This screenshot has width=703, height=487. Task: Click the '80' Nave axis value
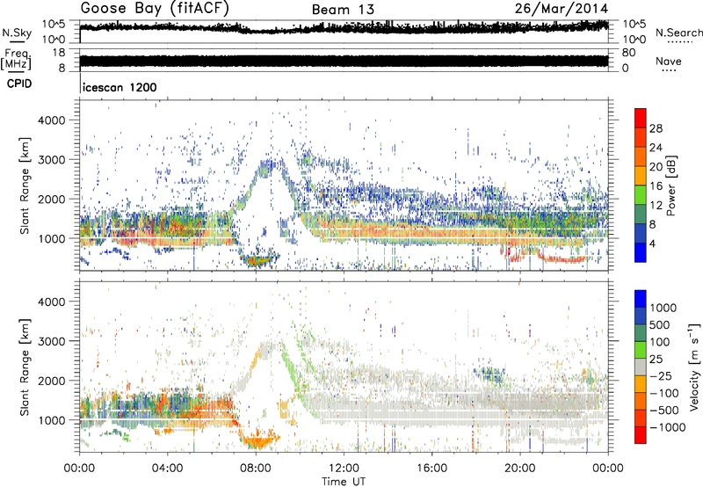[x=628, y=53]
